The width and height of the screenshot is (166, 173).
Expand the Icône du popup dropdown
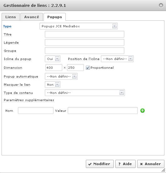click(53, 59)
